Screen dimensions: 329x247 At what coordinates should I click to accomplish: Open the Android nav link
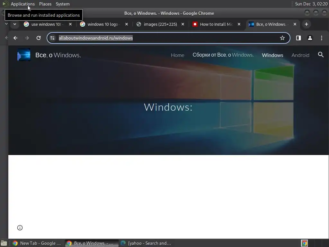300,55
